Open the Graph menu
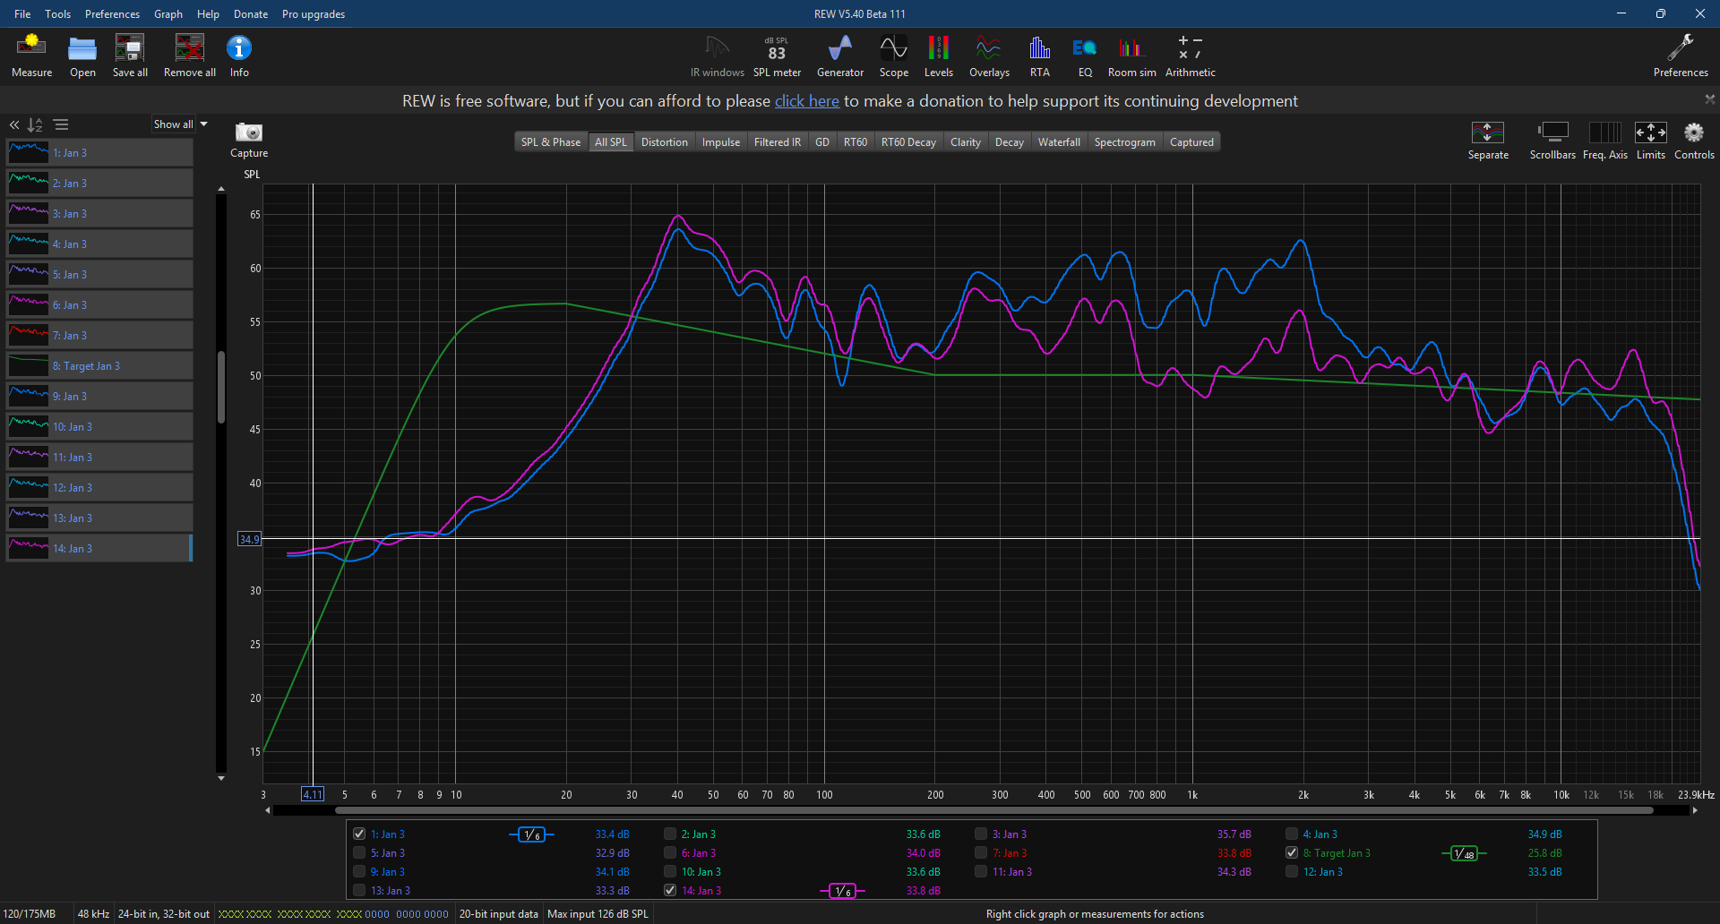The image size is (1720, 924). click(x=168, y=14)
